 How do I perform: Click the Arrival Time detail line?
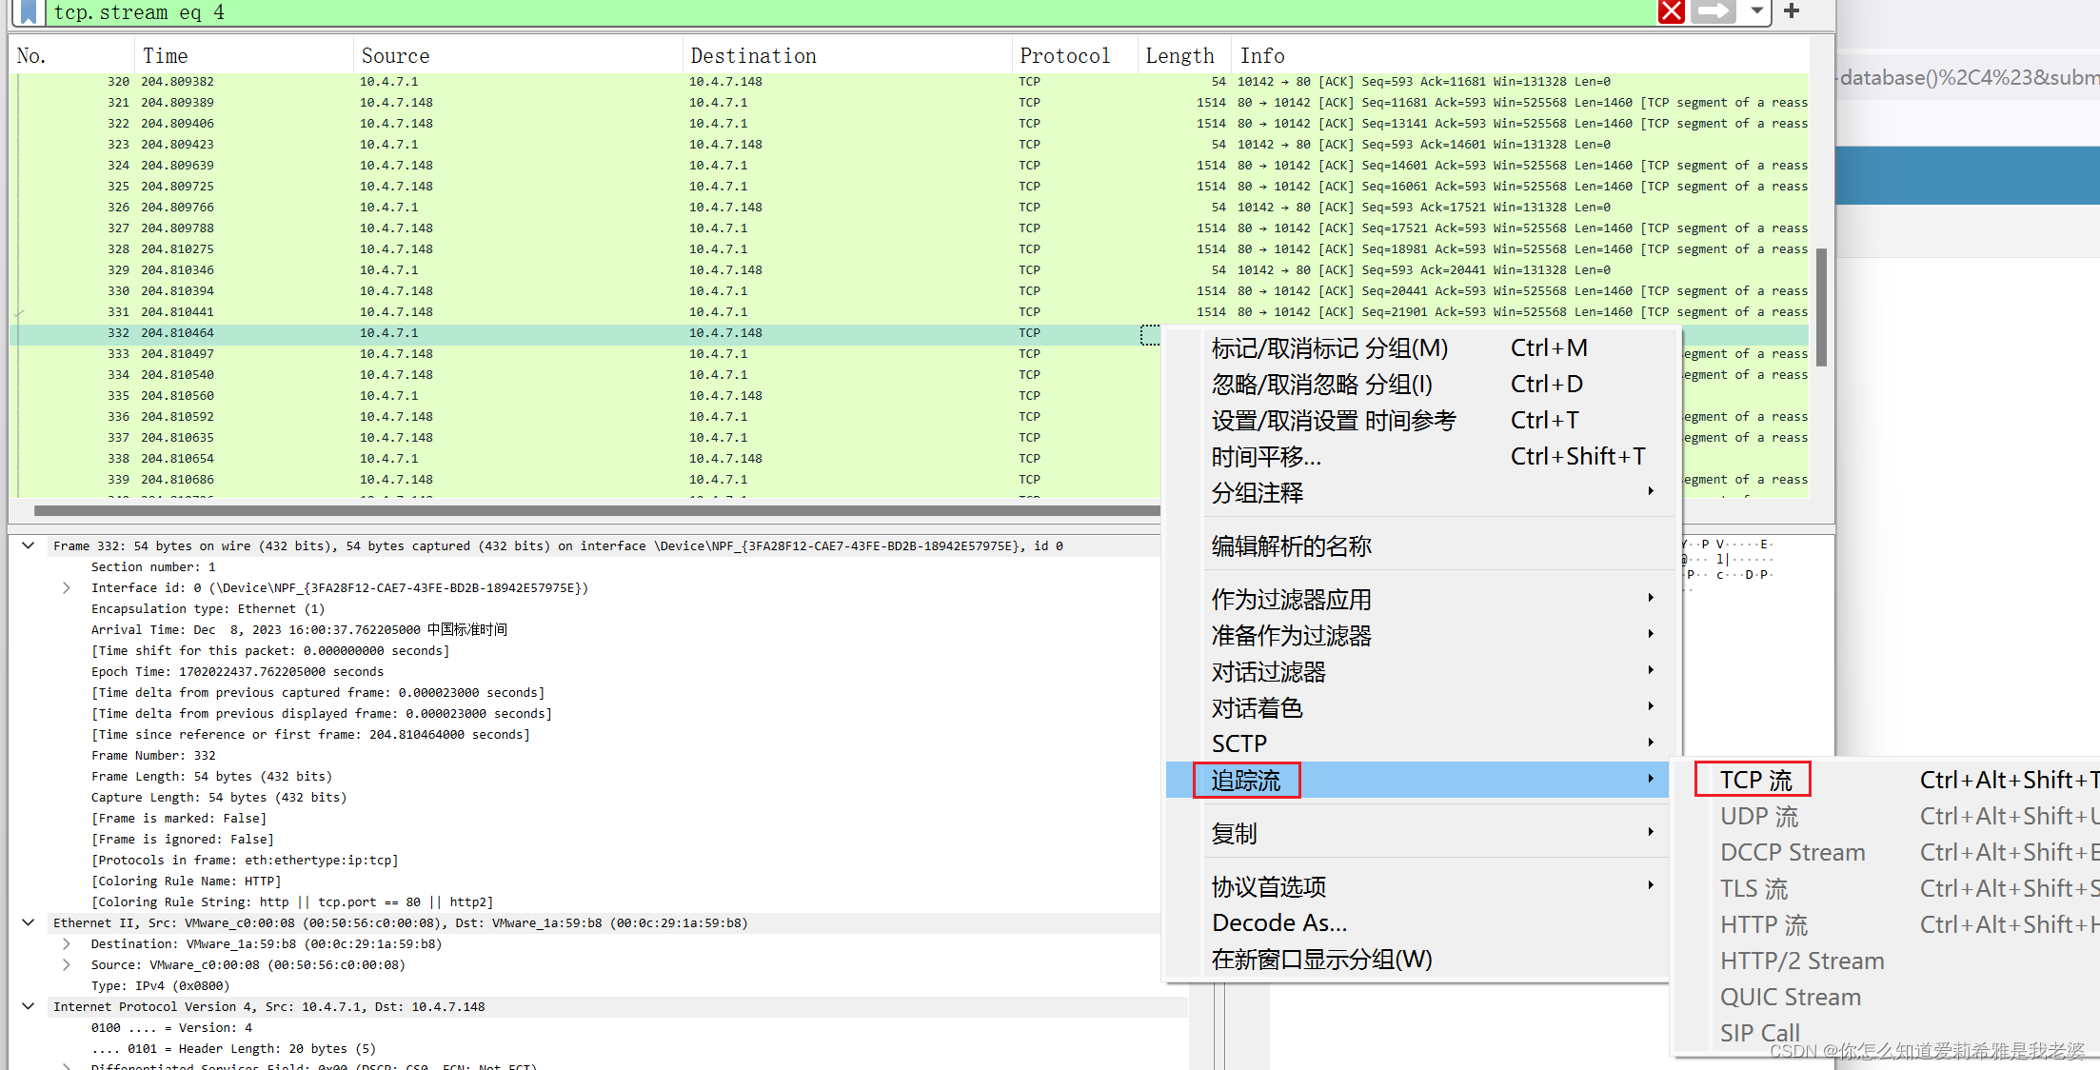pyautogui.click(x=299, y=630)
